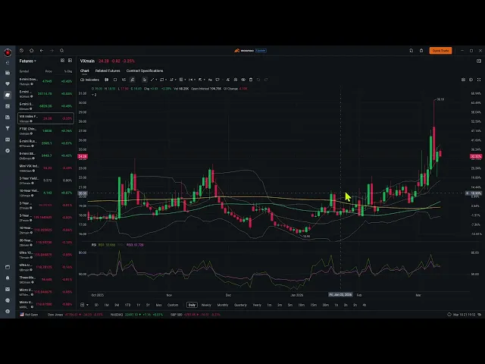Click the headset support icon in top bar
The height and width of the screenshot is (364, 485).
(x=411, y=51)
